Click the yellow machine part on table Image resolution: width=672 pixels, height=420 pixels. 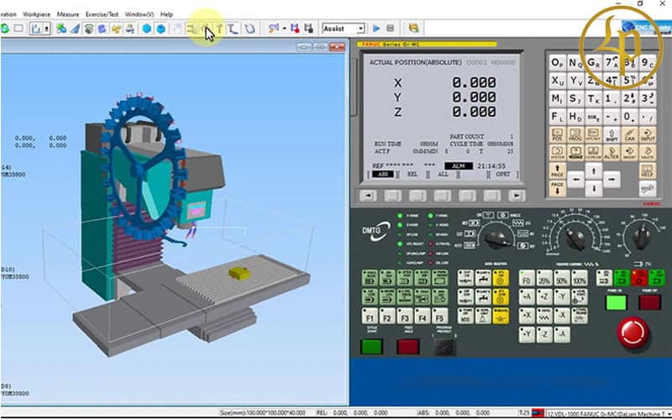239,273
